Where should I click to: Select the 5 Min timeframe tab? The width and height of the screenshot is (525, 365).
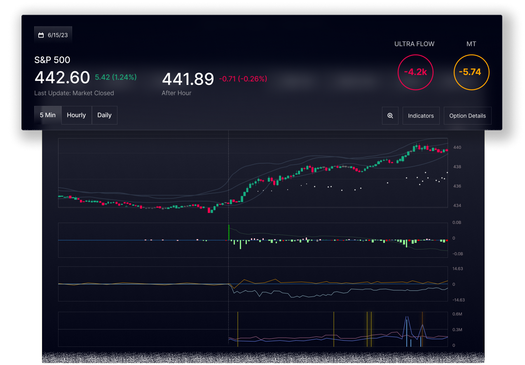click(47, 115)
